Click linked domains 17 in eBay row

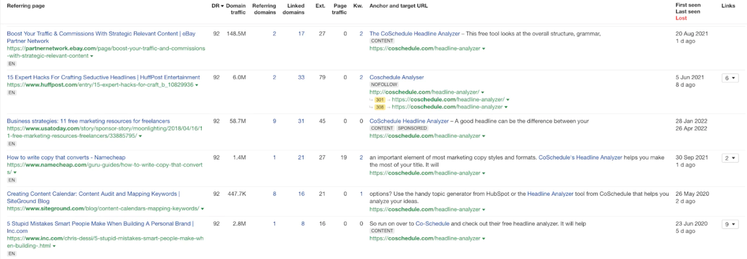coord(301,34)
